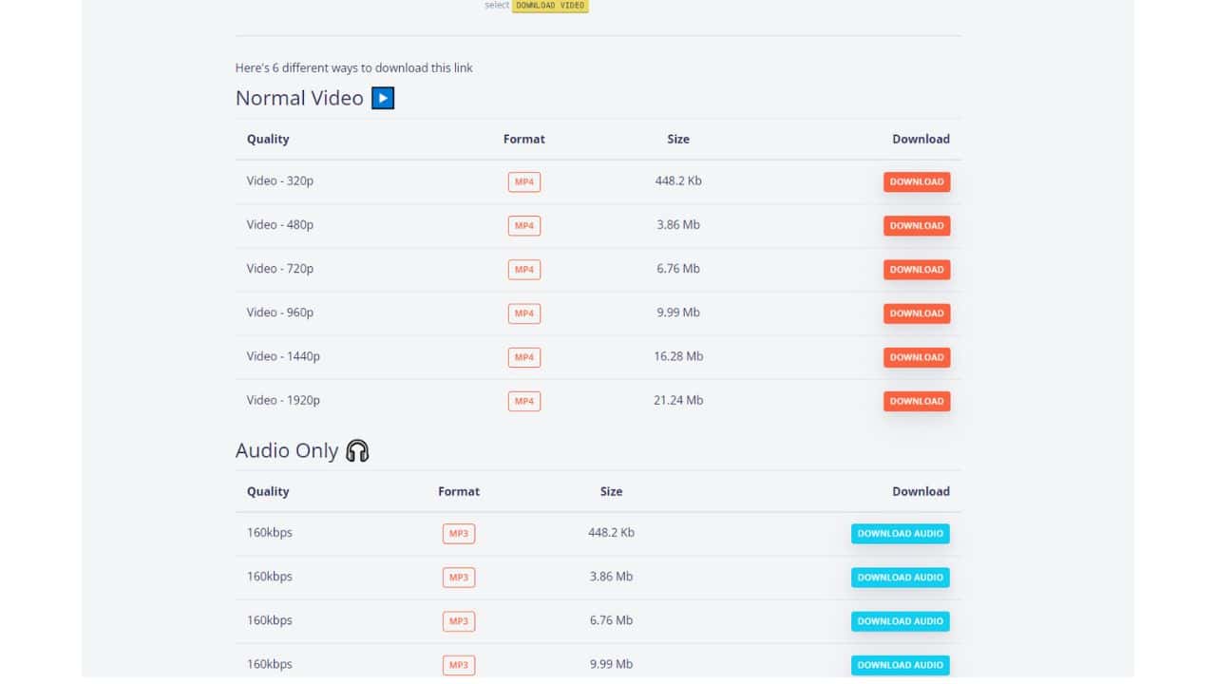Click the '9.99 Mb' size in video table
The image size is (1216, 684).
[678, 312]
